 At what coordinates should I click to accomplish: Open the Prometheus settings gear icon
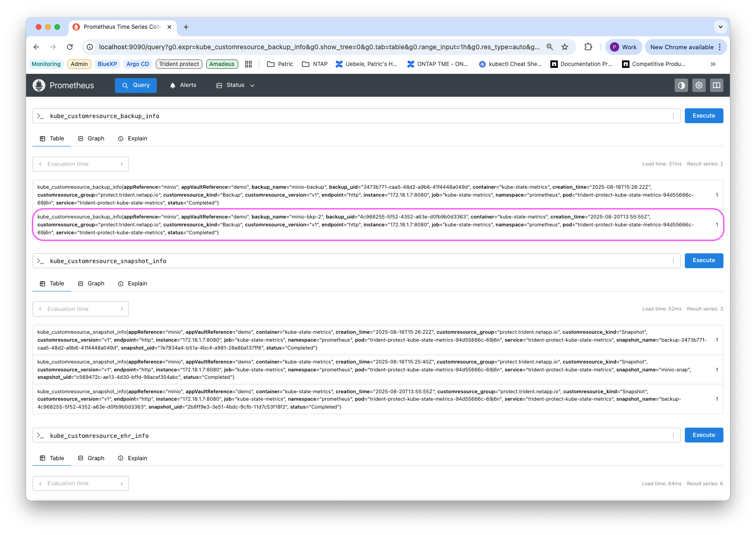coord(699,86)
